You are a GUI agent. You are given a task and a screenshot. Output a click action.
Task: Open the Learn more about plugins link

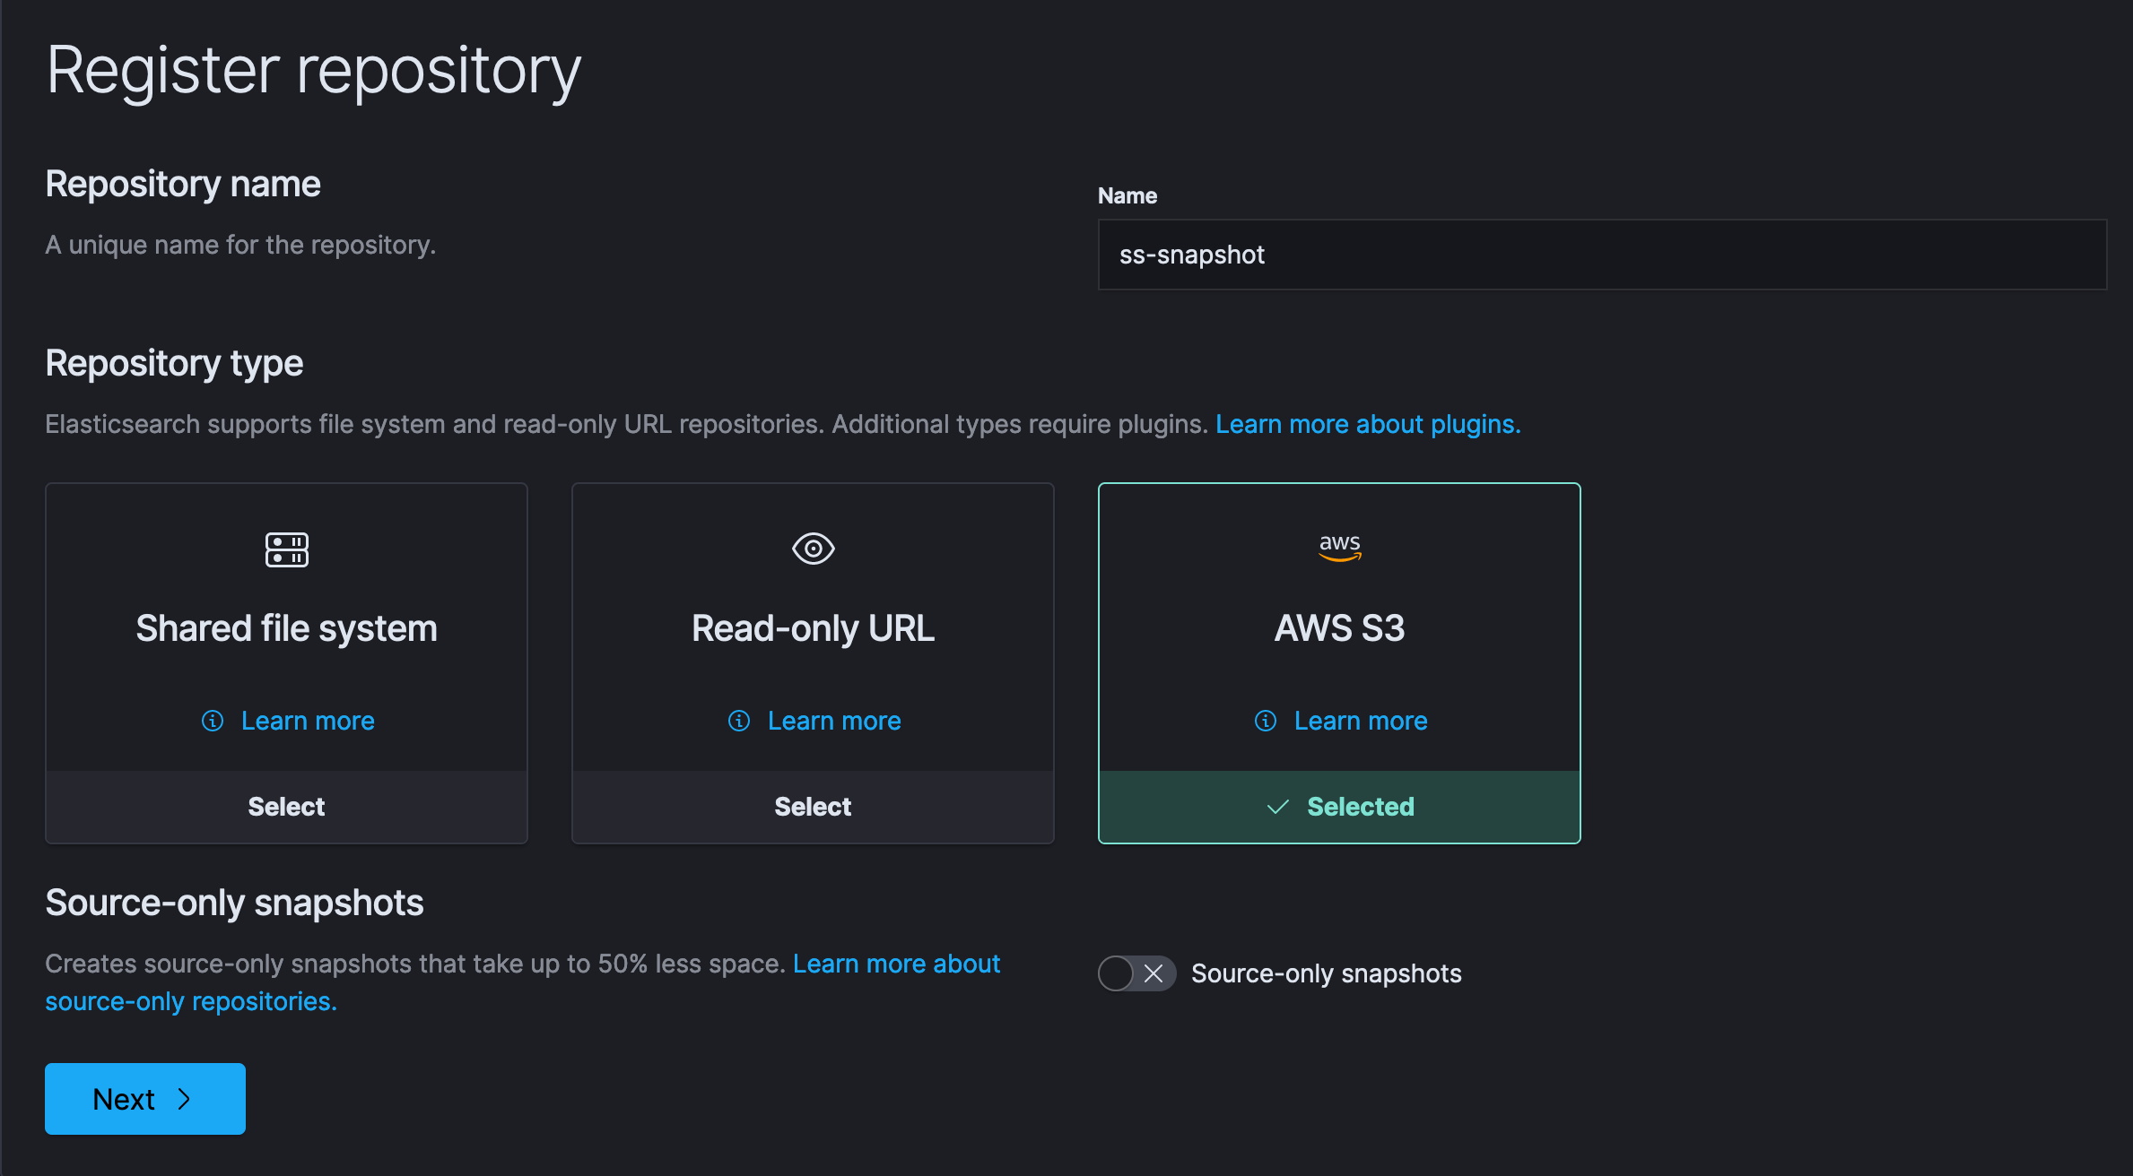click(x=1367, y=424)
